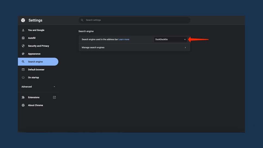This screenshot has height=148, width=263.
Task: Open the DuckDuckGo search engine dropdown
Action: [170, 40]
